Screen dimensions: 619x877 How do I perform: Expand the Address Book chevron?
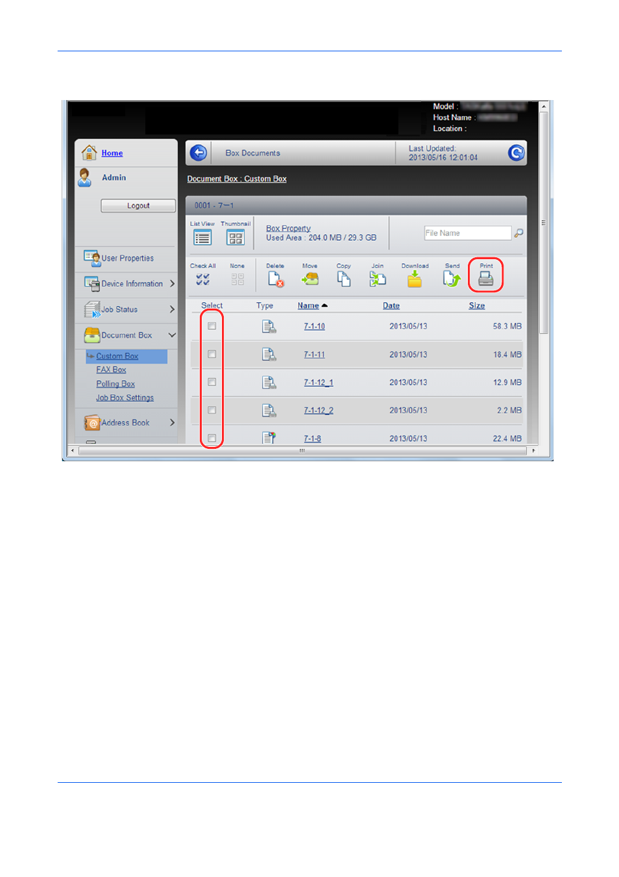click(172, 422)
